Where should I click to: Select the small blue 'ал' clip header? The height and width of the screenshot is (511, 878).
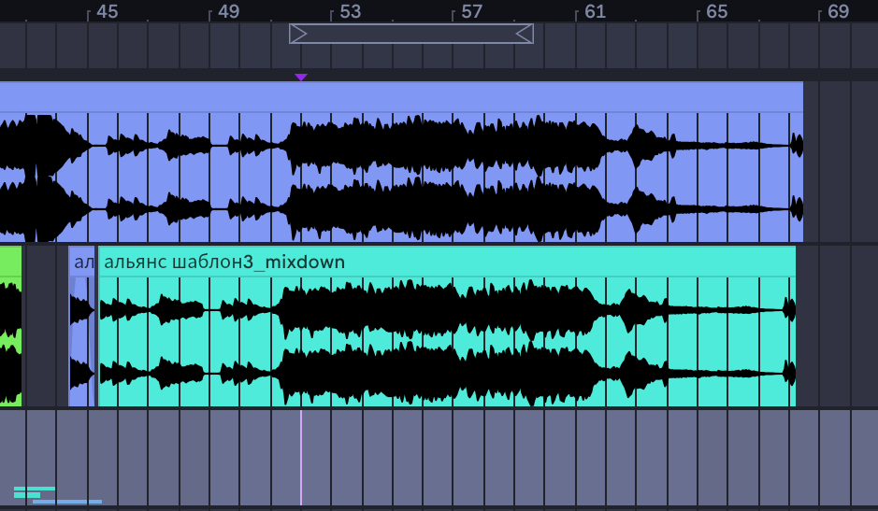(81, 262)
